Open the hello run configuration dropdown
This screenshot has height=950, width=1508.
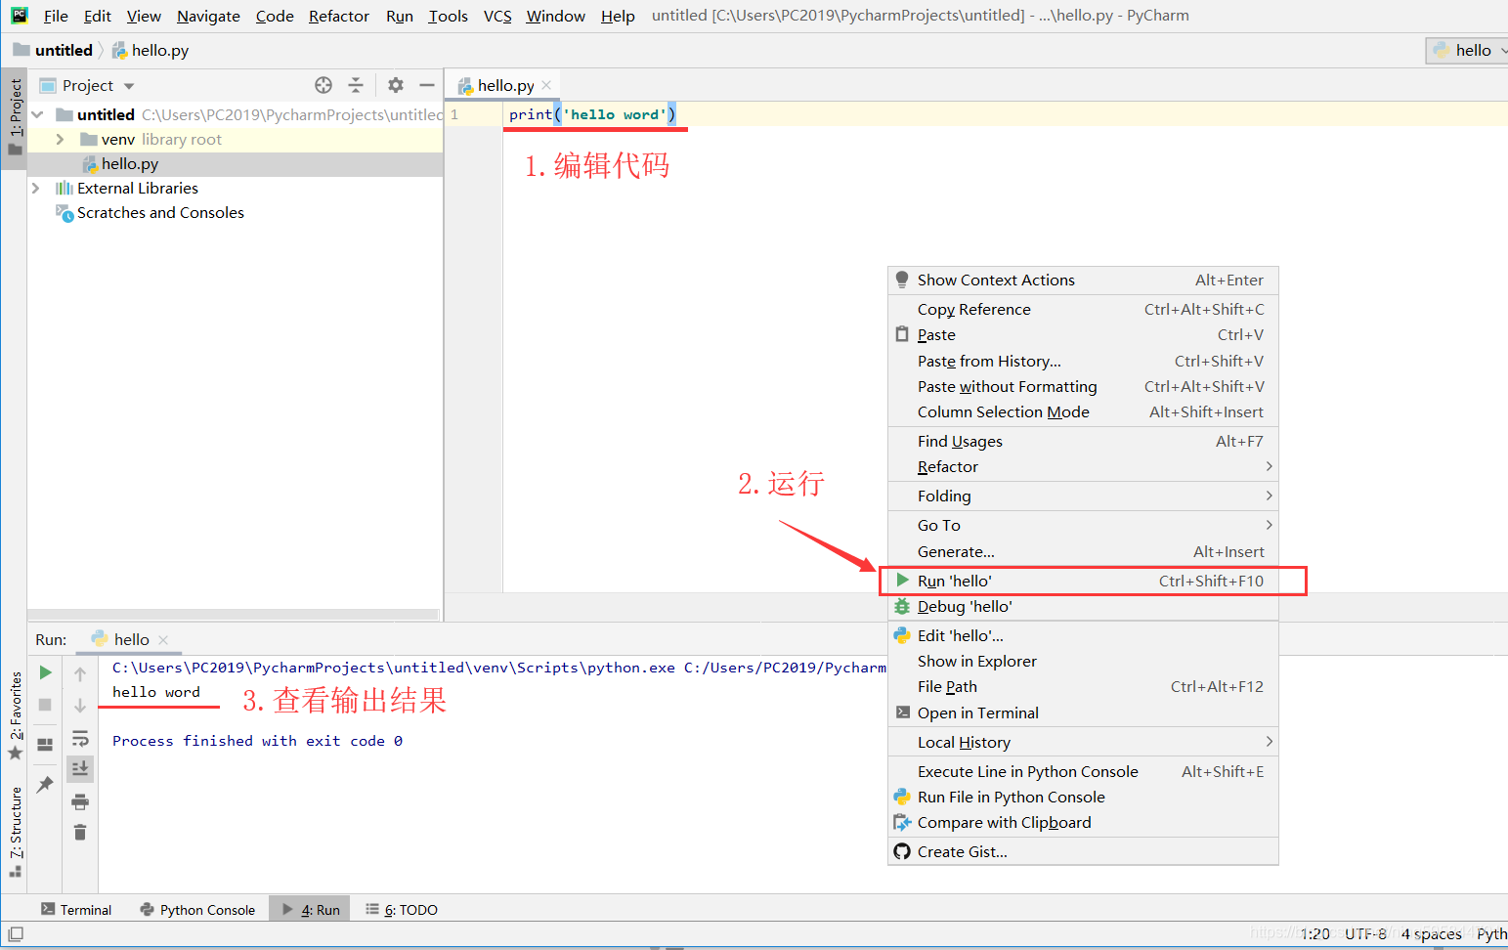[x=1469, y=50]
